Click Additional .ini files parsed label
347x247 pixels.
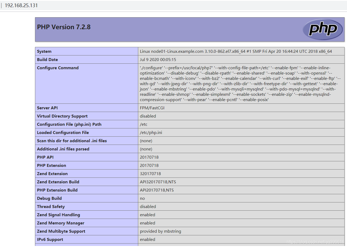[x=63, y=149]
